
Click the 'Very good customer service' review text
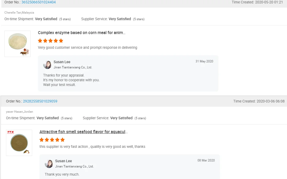87,47
